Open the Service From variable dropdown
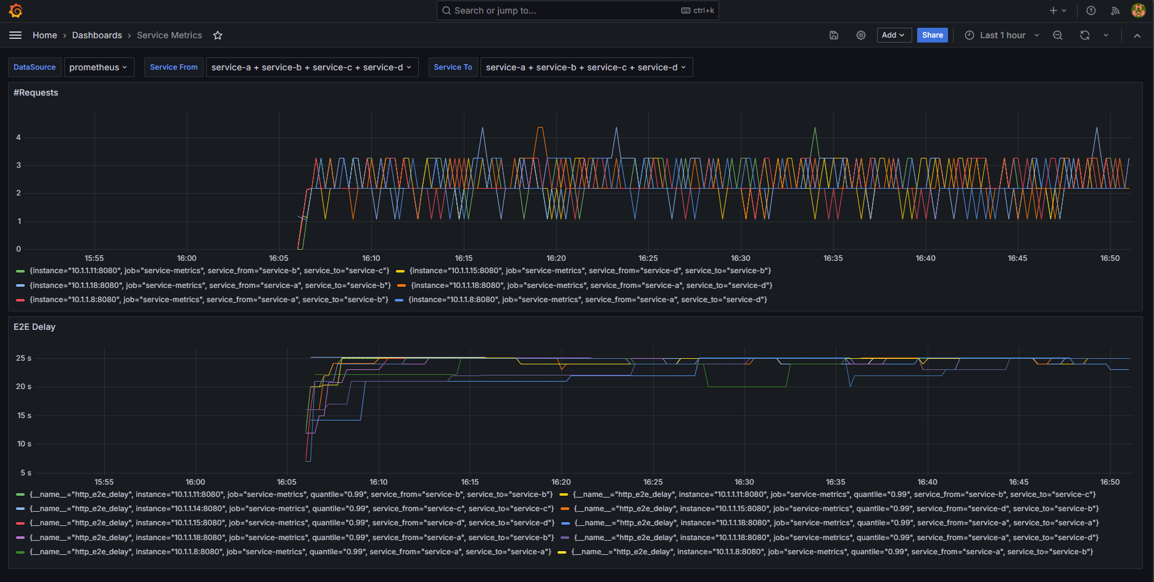The width and height of the screenshot is (1154, 582). [x=312, y=67]
